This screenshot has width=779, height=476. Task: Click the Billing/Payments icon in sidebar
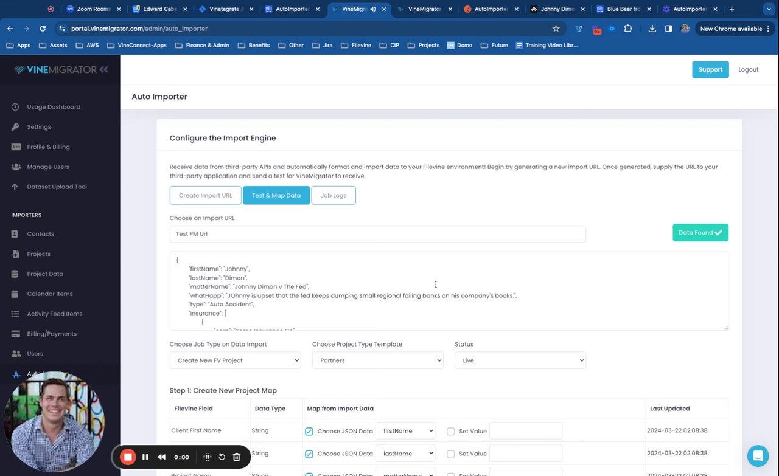pos(15,334)
